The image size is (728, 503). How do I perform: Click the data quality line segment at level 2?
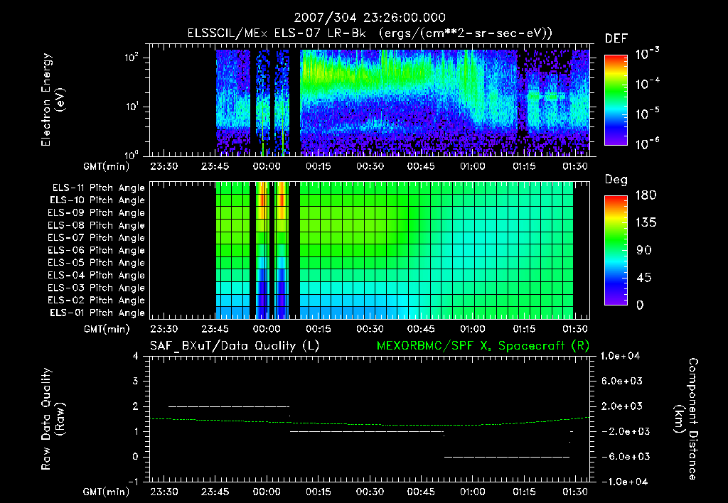click(229, 406)
